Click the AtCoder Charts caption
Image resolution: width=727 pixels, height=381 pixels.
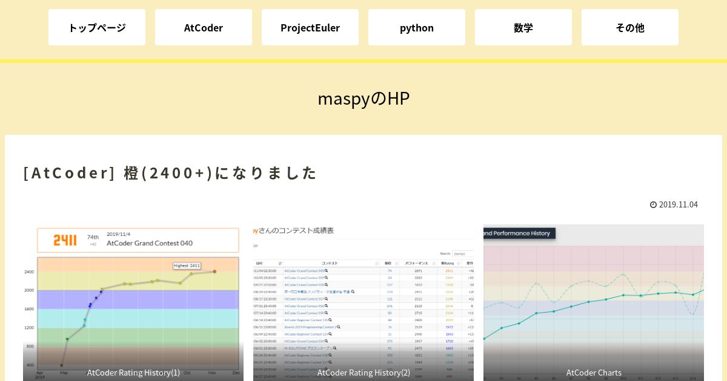pyautogui.click(x=594, y=373)
